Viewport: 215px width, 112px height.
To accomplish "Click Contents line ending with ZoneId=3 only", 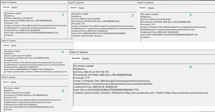I will coord(87,36).
